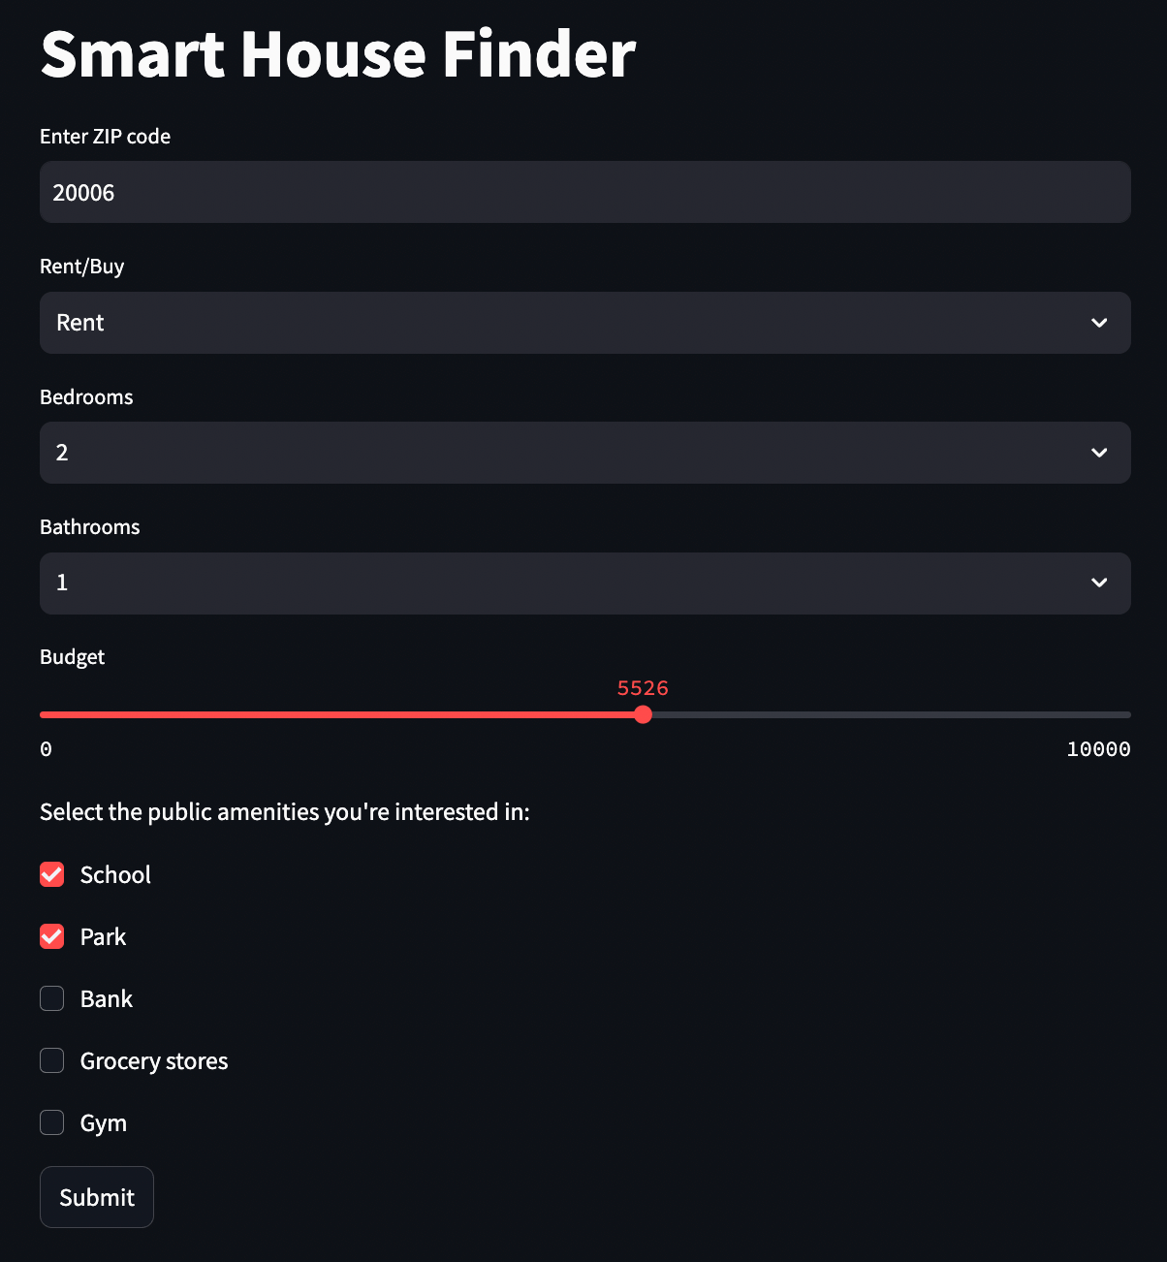Click the Park amenity text label
Image resolution: width=1167 pixels, height=1262 pixels.
click(x=103, y=936)
